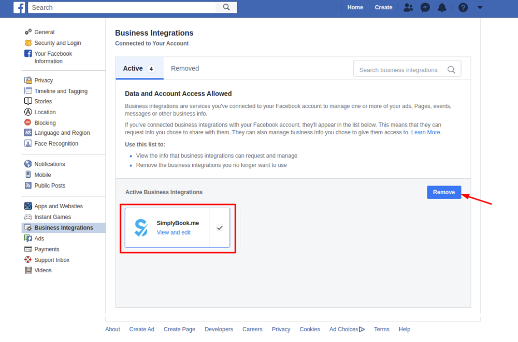Click the search magnifier icon in top bar
The image size is (518, 342).
(x=226, y=7)
